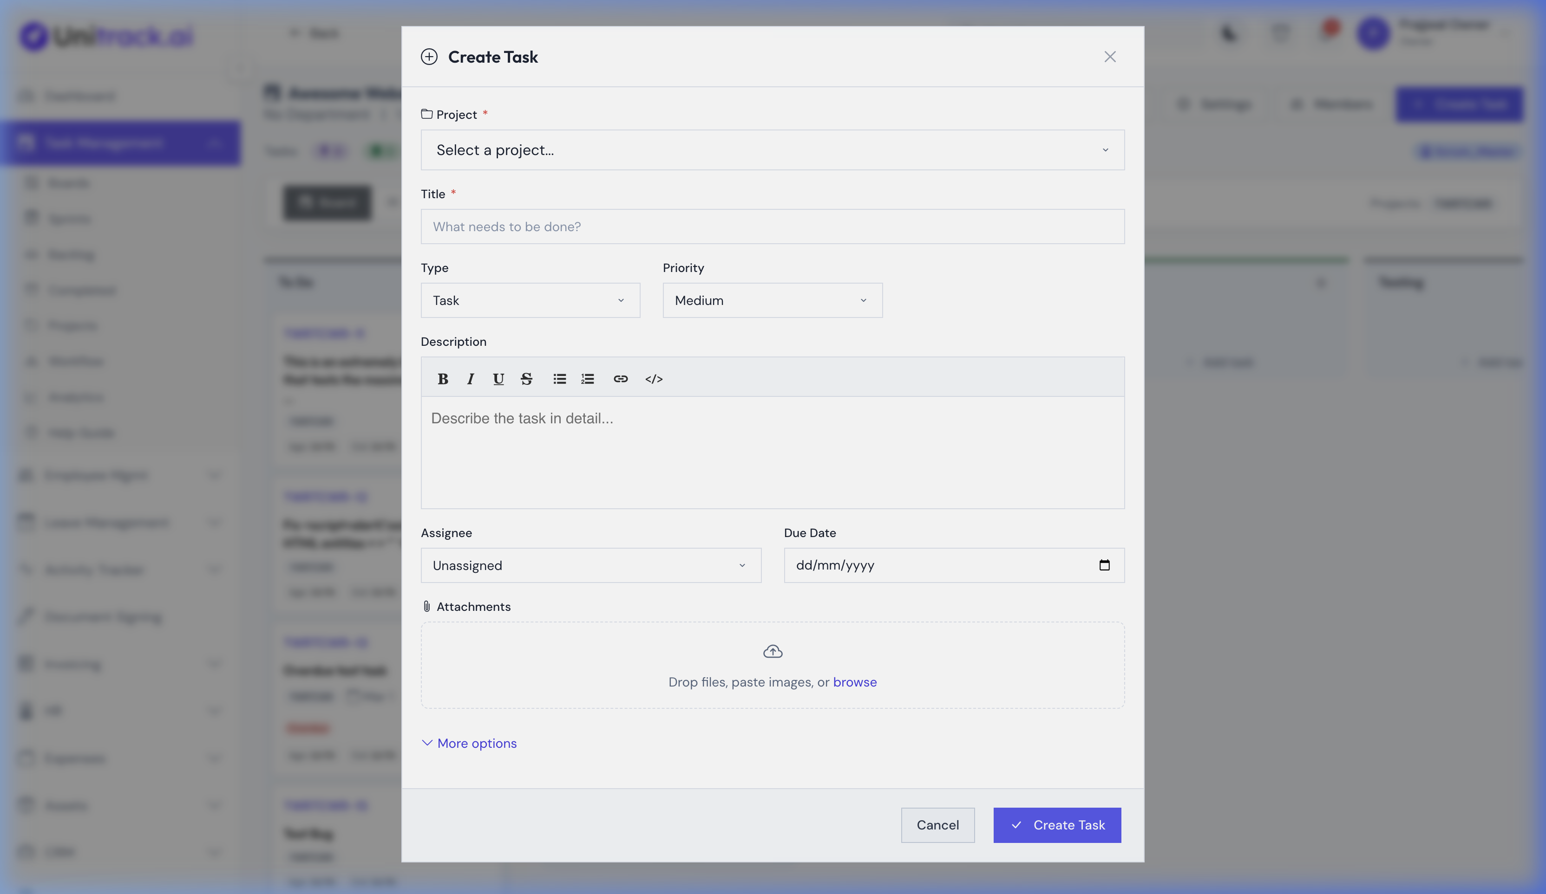Click the cloud upload icon in Attachments
This screenshot has height=894, width=1546.
772,651
